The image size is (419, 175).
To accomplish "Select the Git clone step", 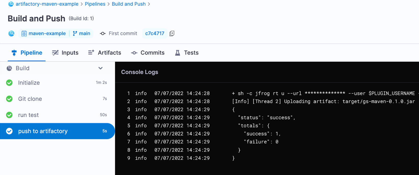I will 57,99.
